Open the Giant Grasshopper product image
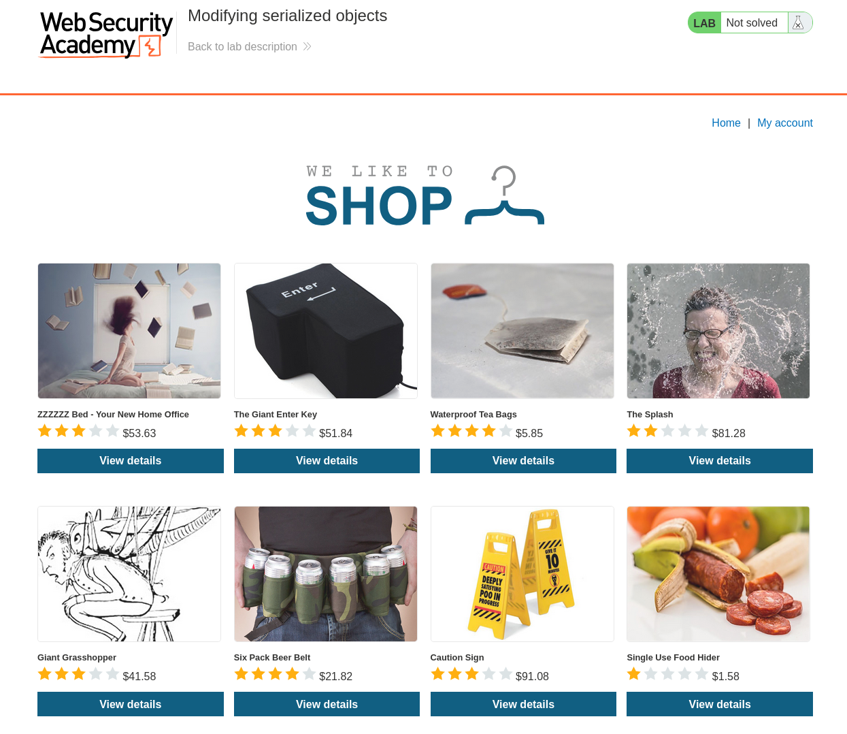 (129, 574)
